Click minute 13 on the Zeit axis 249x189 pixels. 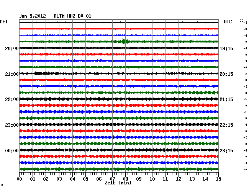(192, 179)
